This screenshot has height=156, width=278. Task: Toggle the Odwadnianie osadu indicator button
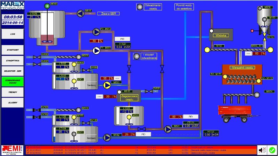coord(139,7)
